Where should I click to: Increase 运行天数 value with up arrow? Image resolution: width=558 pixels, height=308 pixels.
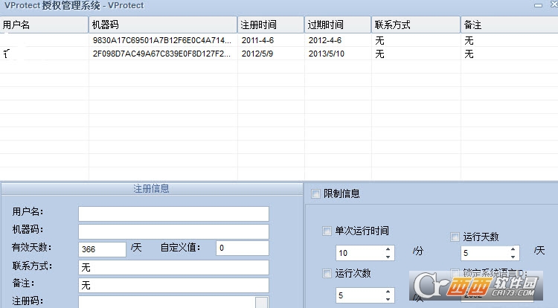click(513, 249)
